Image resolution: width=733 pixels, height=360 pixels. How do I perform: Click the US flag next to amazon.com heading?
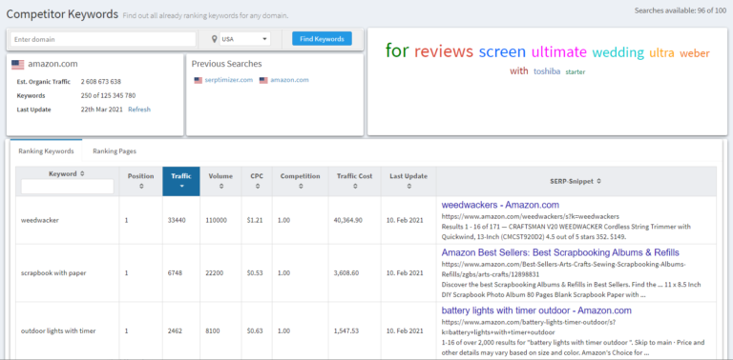(x=18, y=65)
